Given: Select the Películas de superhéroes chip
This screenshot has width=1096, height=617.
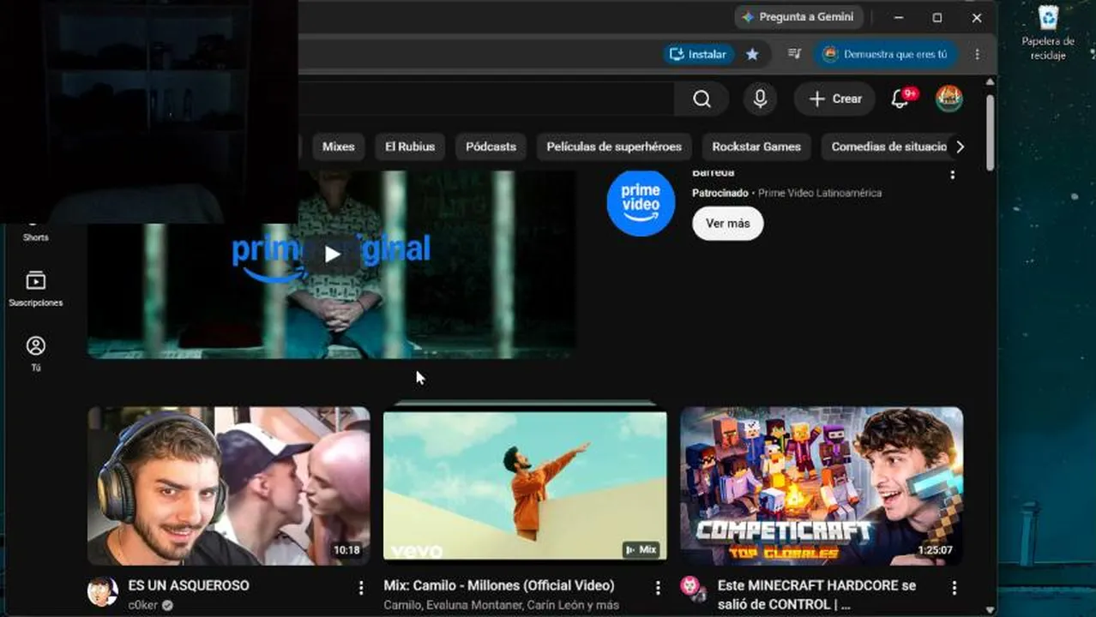Looking at the screenshot, I should (614, 147).
